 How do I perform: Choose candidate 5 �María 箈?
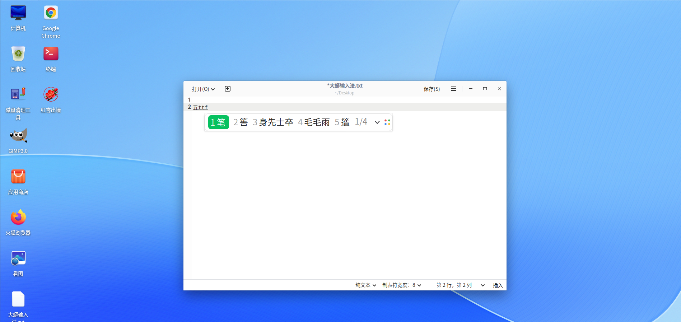pos(342,122)
